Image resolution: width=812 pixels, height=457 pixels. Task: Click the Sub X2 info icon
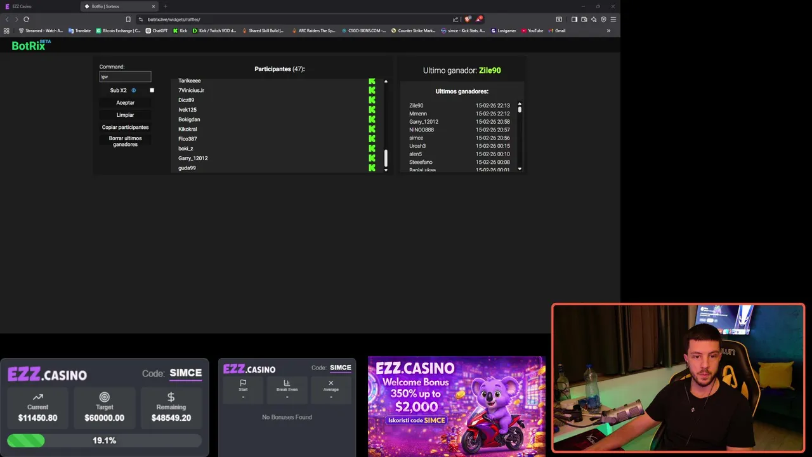[x=133, y=90]
